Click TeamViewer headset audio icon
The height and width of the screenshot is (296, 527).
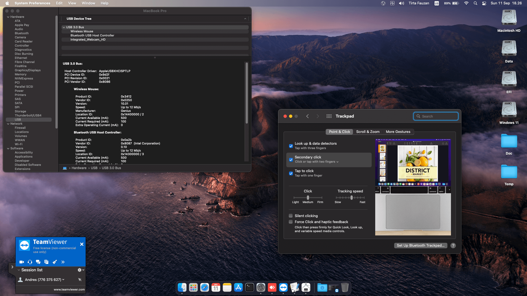(30, 262)
